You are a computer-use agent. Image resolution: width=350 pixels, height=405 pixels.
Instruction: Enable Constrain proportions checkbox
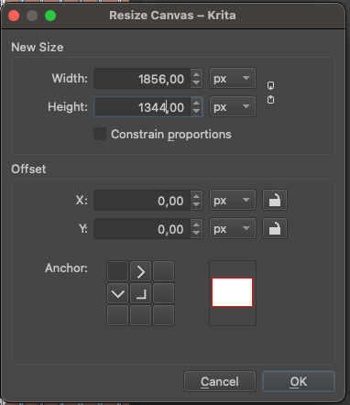[x=100, y=134]
